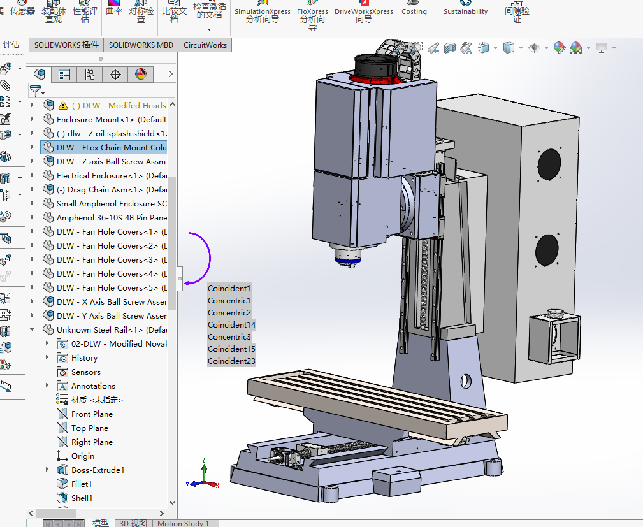Select the Top Plane item

pos(83,428)
